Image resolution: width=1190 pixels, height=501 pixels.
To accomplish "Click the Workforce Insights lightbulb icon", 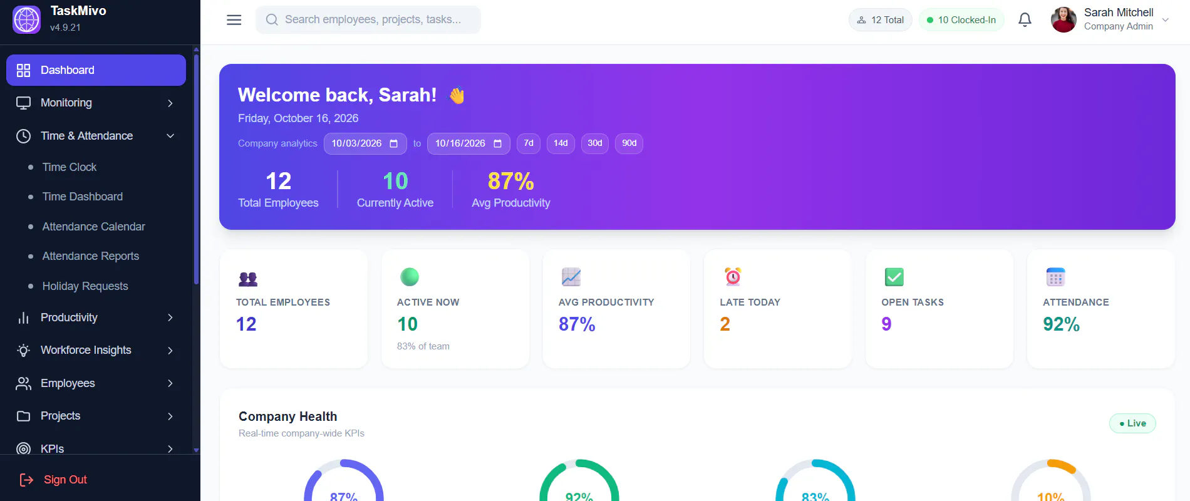I will pos(23,350).
